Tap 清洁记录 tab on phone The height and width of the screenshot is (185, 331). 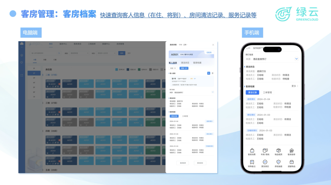click(x=253, y=92)
